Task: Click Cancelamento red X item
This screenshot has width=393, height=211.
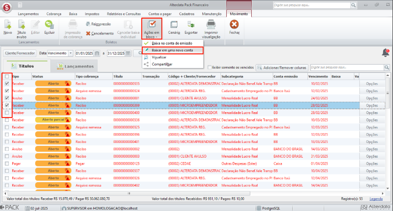Action: tap(100, 33)
